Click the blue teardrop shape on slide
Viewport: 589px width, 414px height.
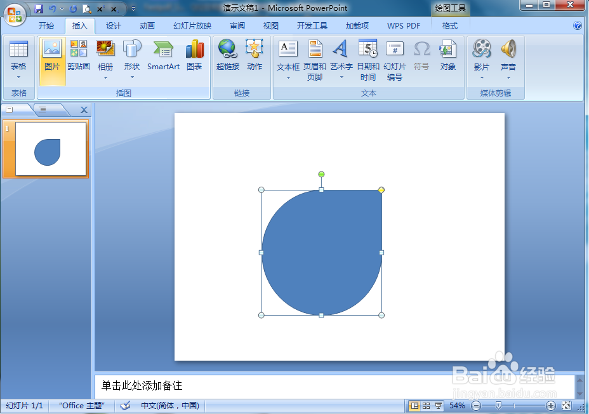point(322,253)
